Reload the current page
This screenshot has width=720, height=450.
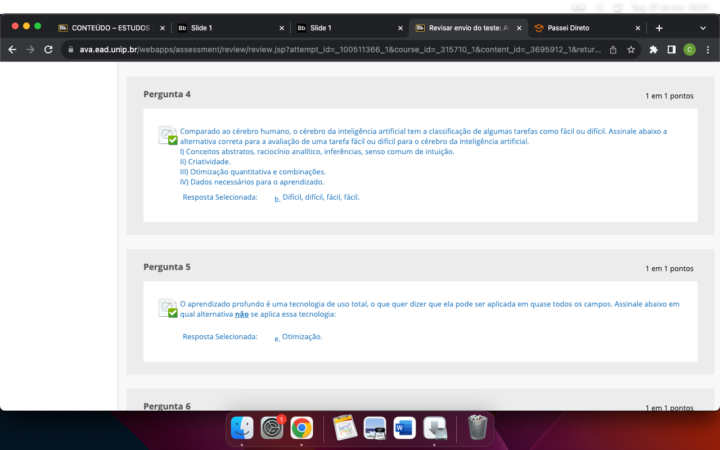[48, 49]
